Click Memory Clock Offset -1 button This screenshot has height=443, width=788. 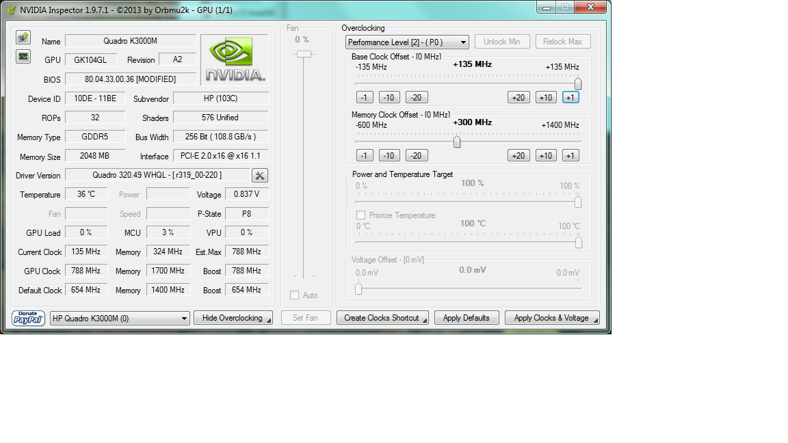(365, 156)
